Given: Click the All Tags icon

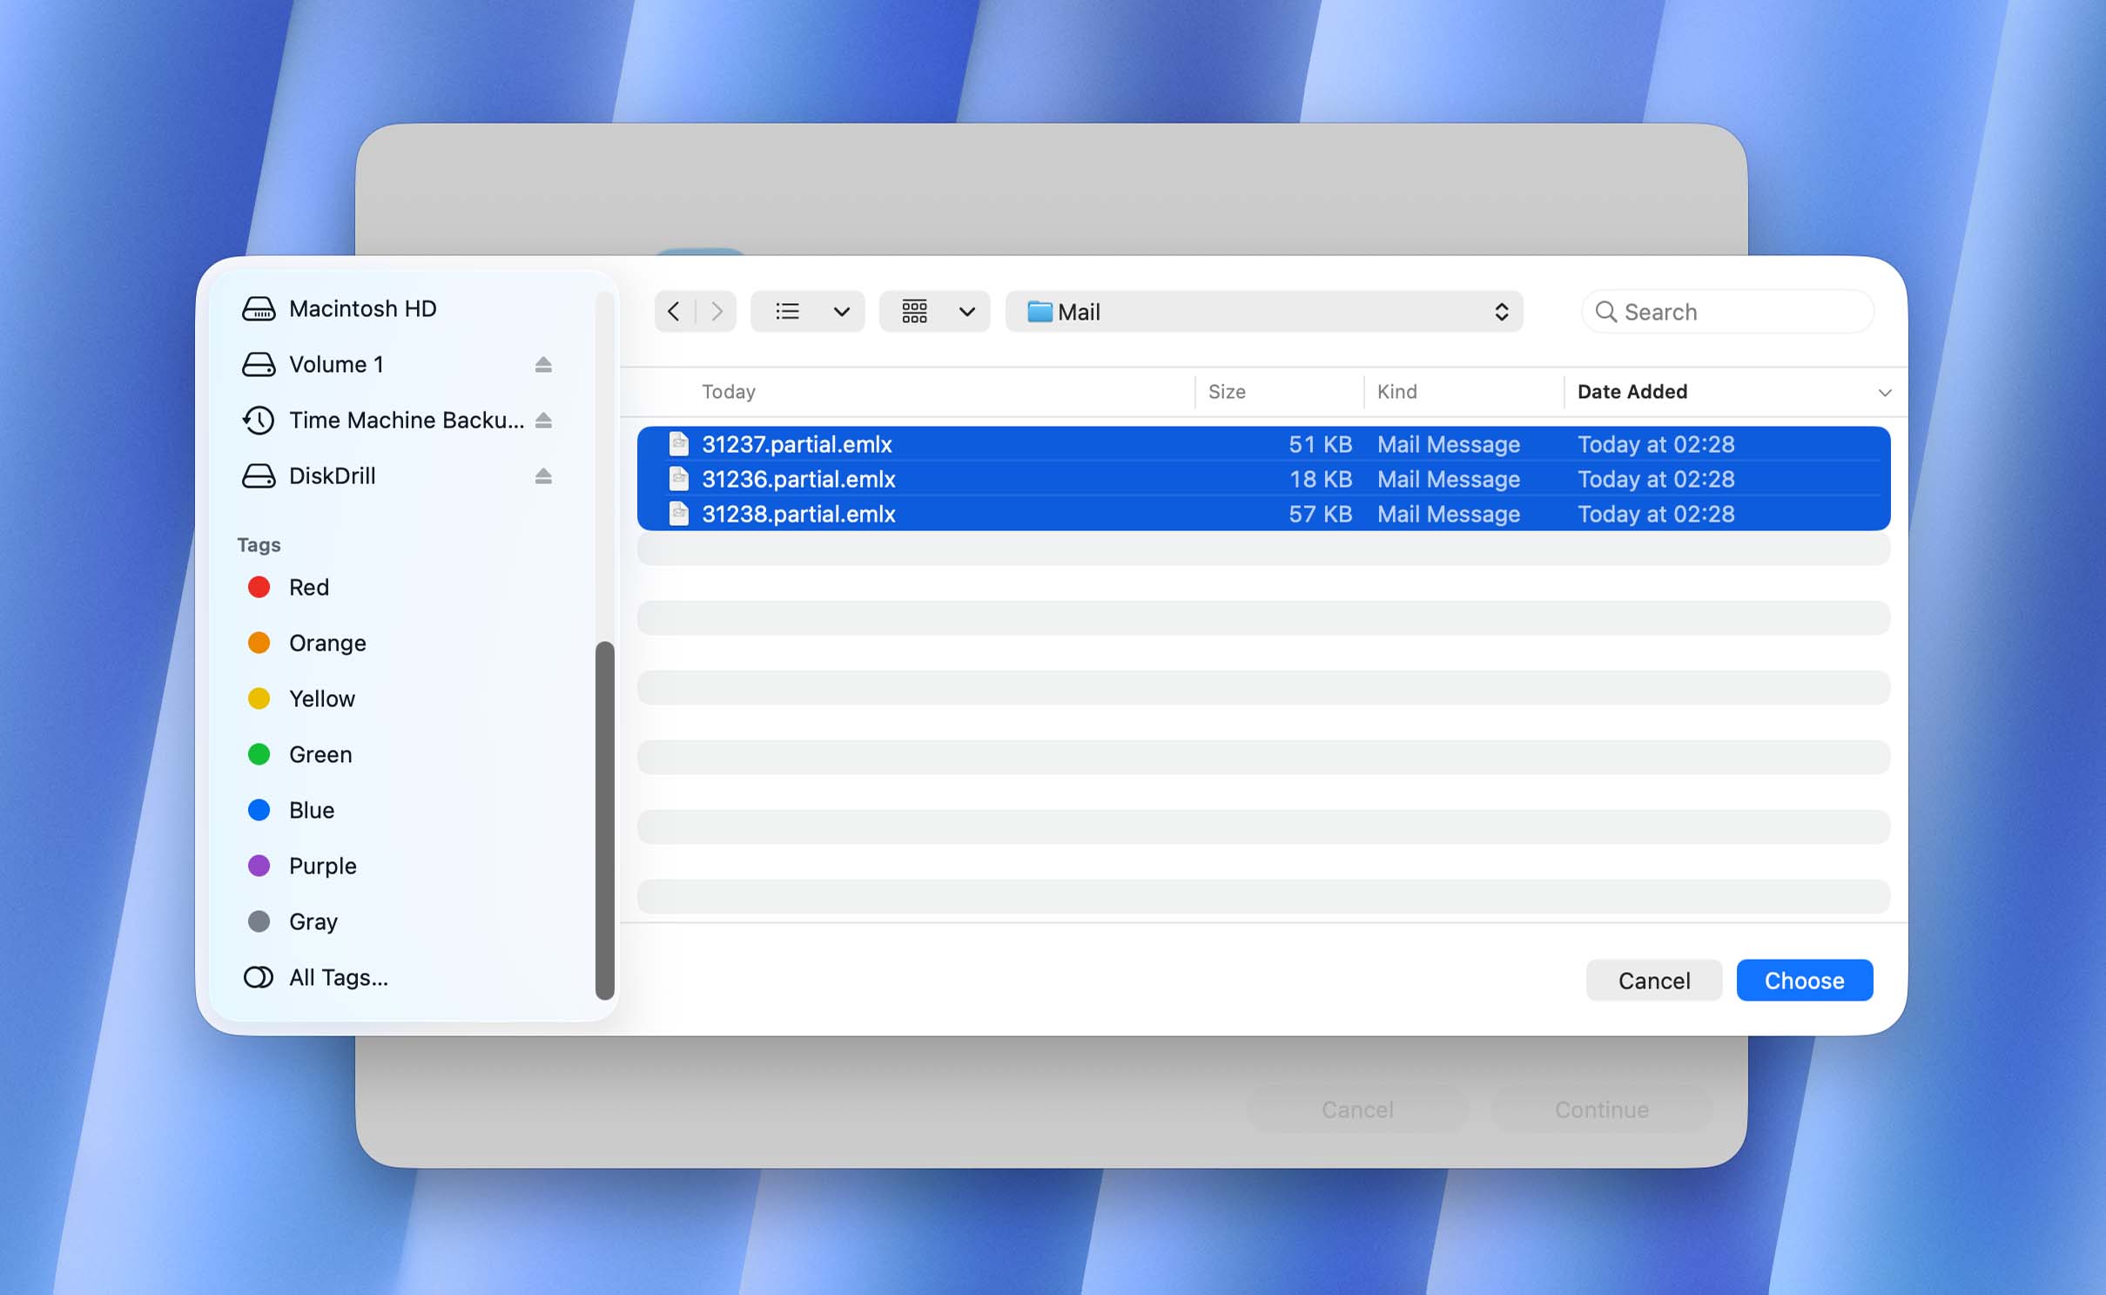Looking at the screenshot, I should [x=258, y=977].
